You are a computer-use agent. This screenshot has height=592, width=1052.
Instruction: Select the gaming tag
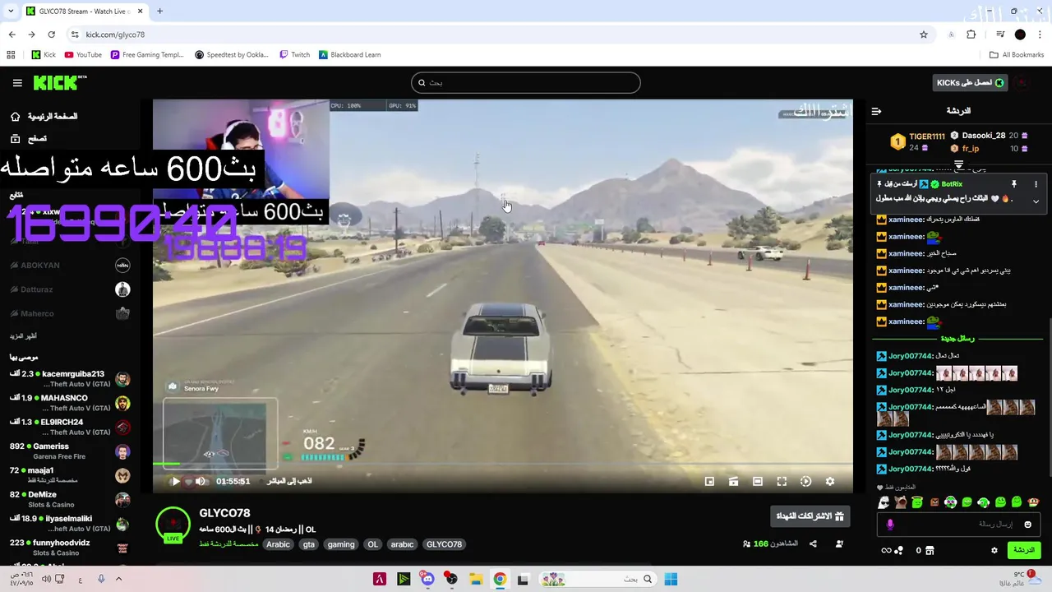(341, 544)
